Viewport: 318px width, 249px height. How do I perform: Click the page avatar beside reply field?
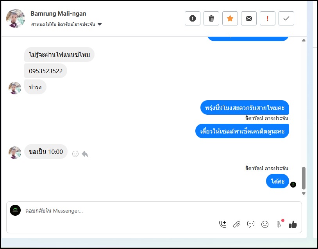pos(15,210)
